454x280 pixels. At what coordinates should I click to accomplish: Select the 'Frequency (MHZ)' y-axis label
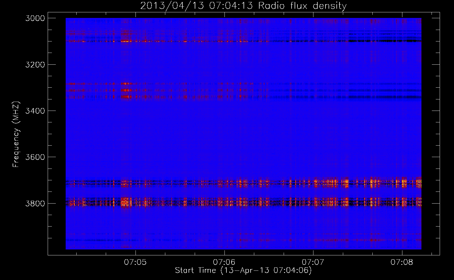16,134
